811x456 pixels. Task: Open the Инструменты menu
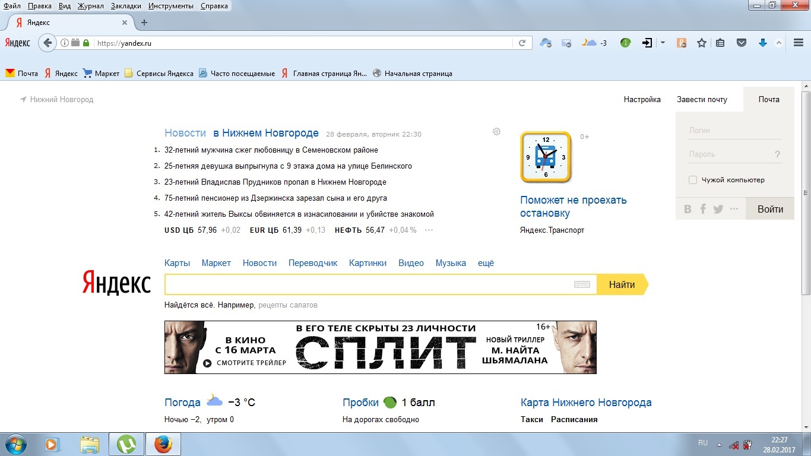click(171, 6)
